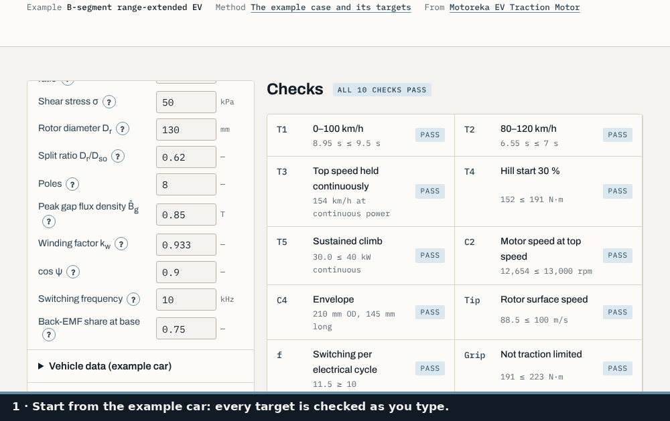This screenshot has width=670, height=421.
Task: Open help for Shear stress σ
Action: click(109, 102)
